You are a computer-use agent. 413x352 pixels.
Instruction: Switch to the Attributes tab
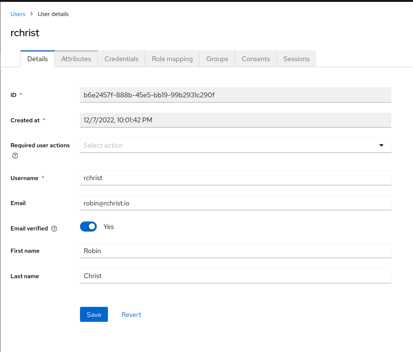click(x=76, y=59)
